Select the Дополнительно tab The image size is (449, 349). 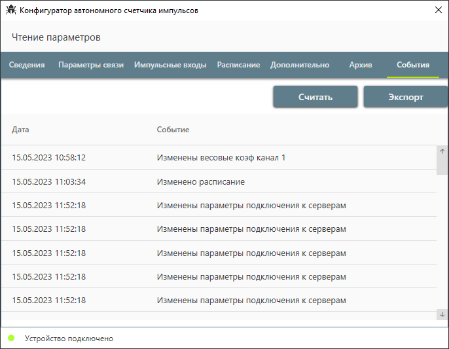point(300,65)
